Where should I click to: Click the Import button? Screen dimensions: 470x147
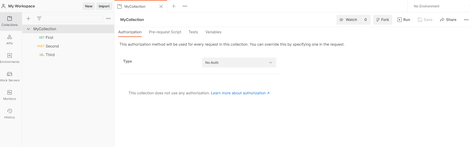click(104, 6)
